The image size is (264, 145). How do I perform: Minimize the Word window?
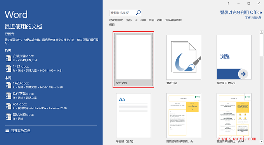238,3
